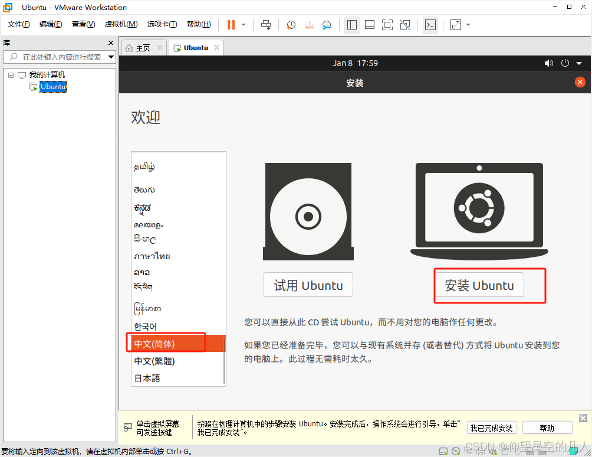
Task: Click the Ubuntu power icon in top bar
Action: tap(565, 63)
